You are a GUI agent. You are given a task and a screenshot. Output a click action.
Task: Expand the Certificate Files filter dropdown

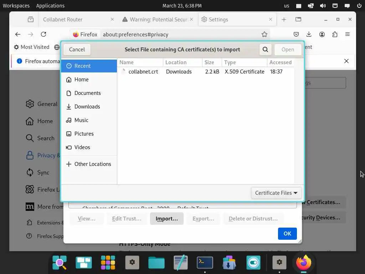point(276,193)
